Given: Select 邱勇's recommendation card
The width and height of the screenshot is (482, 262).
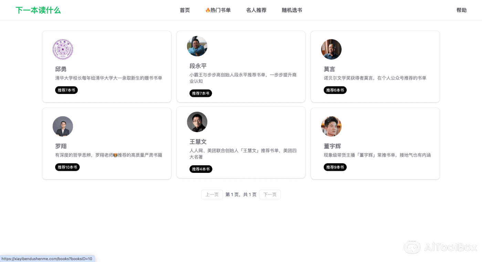Looking at the screenshot, I should [106, 66].
